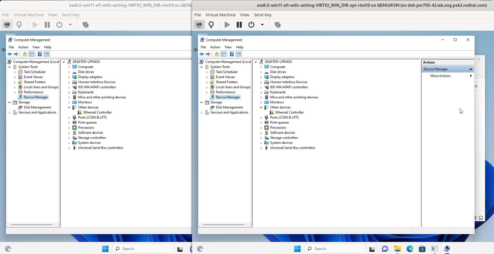Select Ethernet Controller in right Device Manager
This screenshot has width=494, height=254.
tap(290, 112)
